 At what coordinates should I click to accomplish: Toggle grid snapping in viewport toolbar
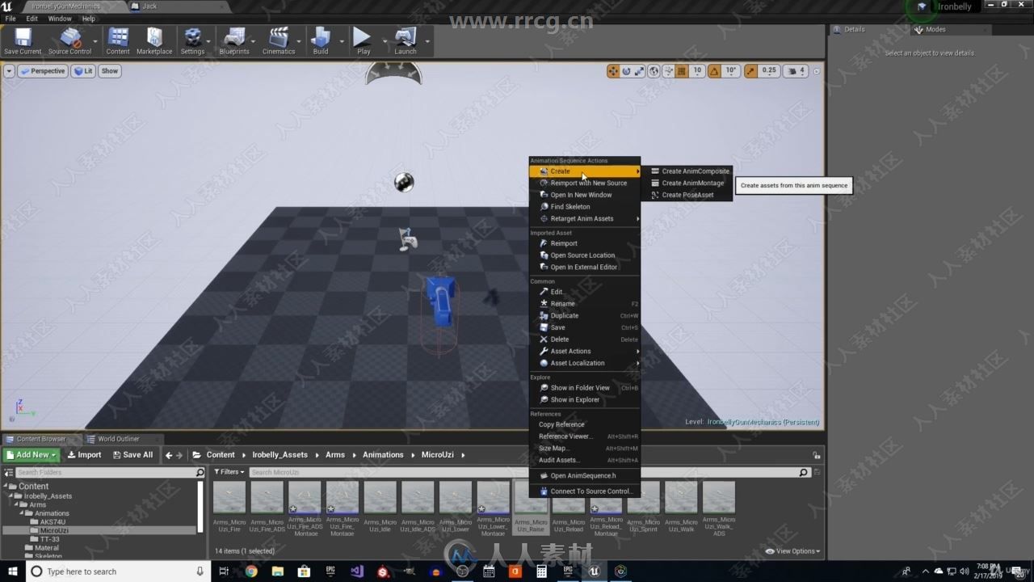[681, 71]
